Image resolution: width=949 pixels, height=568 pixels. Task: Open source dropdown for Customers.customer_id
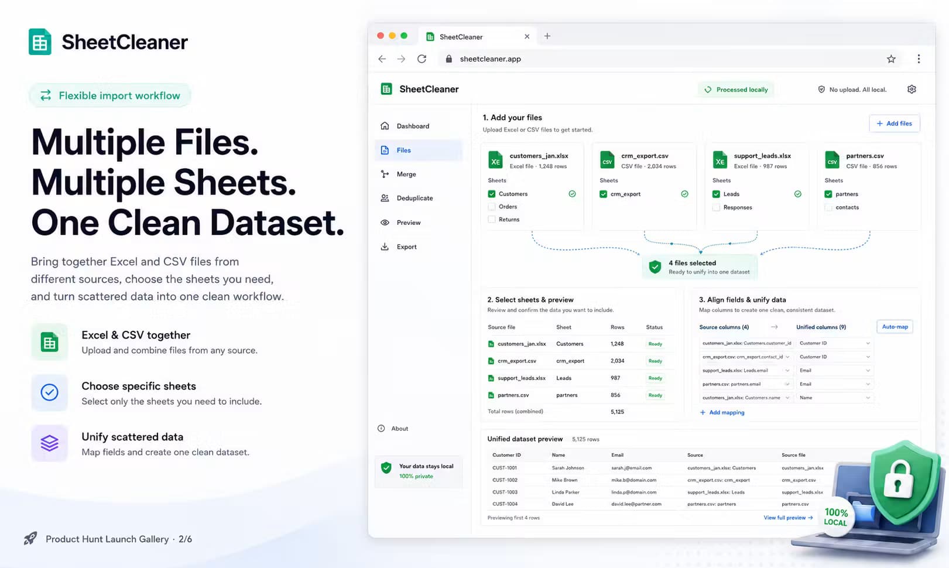(746, 343)
